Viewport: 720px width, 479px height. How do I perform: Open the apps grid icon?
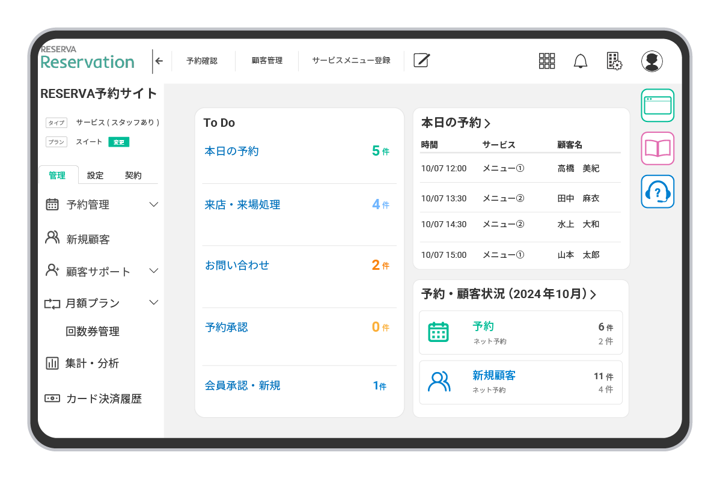(x=546, y=61)
